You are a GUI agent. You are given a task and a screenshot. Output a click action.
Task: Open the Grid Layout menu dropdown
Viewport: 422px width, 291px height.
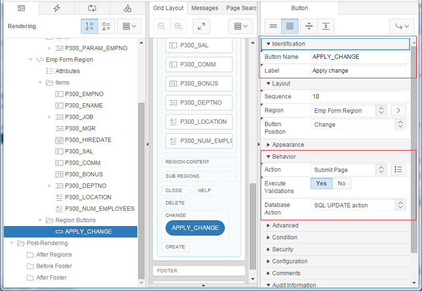241,26
